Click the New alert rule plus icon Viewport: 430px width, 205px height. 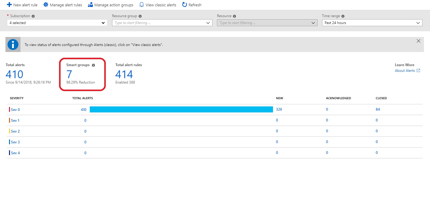click(x=9, y=5)
